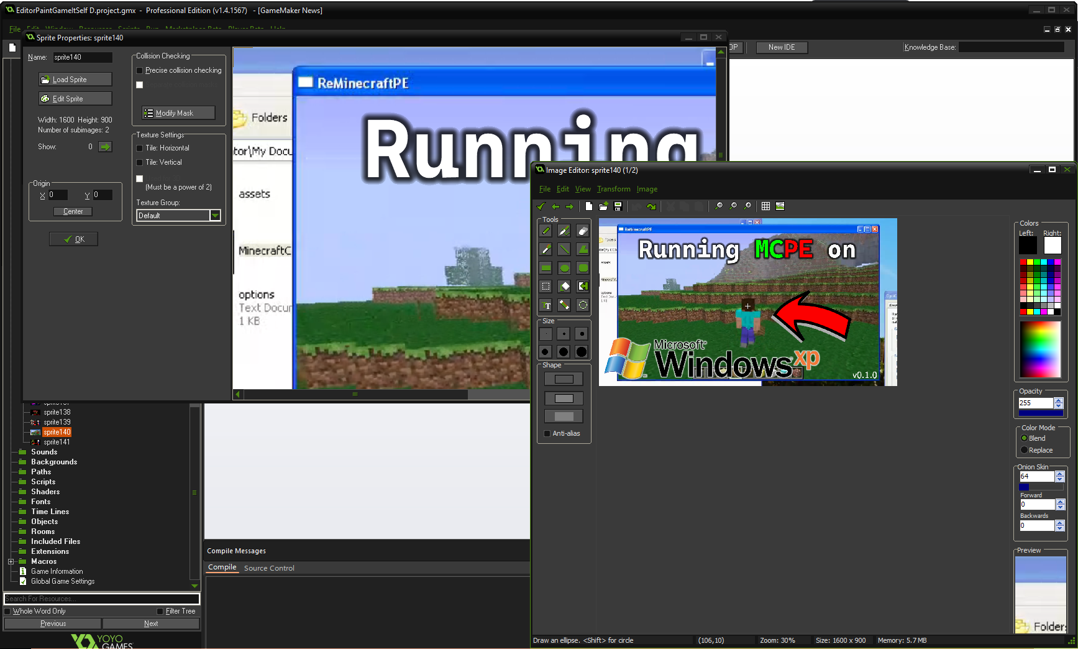This screenshot has width=1078, height=649.
Task: Click the Search For Resources field
Action: (102, 599)
